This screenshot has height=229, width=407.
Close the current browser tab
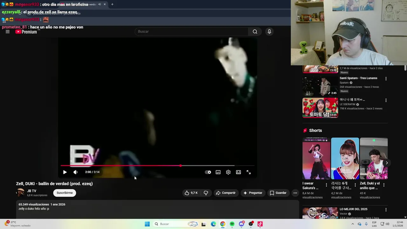105,4
